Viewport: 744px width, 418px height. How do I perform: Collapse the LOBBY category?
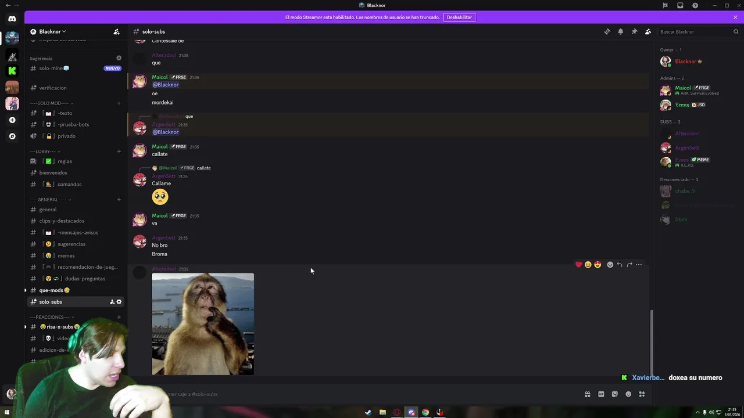(x=45, y=152)
